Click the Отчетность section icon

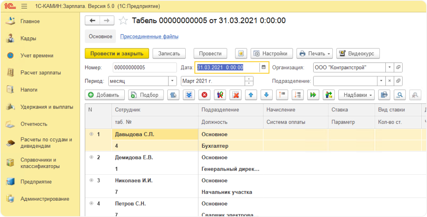pyautogui.click(x=10, y=124)
